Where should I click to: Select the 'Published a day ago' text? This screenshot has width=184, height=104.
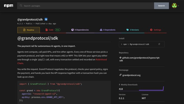coord(46,24)
